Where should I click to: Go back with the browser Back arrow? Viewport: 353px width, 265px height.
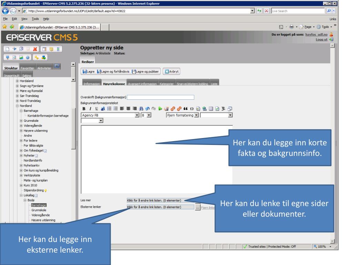(x=6, y=11)
